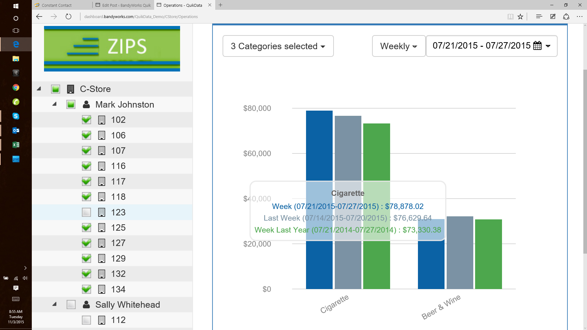Image resolution: width=587 pixels, height=330 pixels.
Task: Collapse the C-Store tree branch
Action: [x=39, y=89]
